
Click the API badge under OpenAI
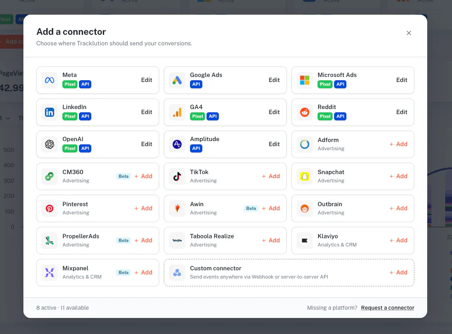(85, 148)
